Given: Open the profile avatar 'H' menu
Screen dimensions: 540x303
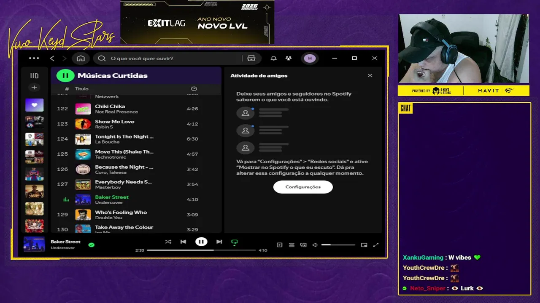Looking at the screenshot, I should [310, 58].
